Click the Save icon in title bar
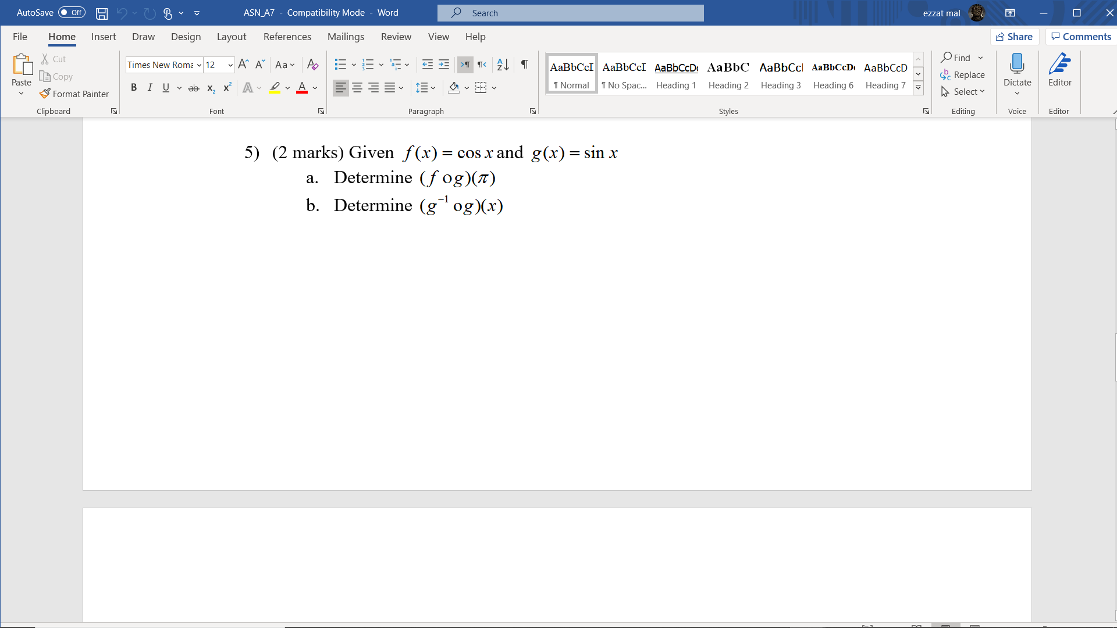 click(102, 13)
